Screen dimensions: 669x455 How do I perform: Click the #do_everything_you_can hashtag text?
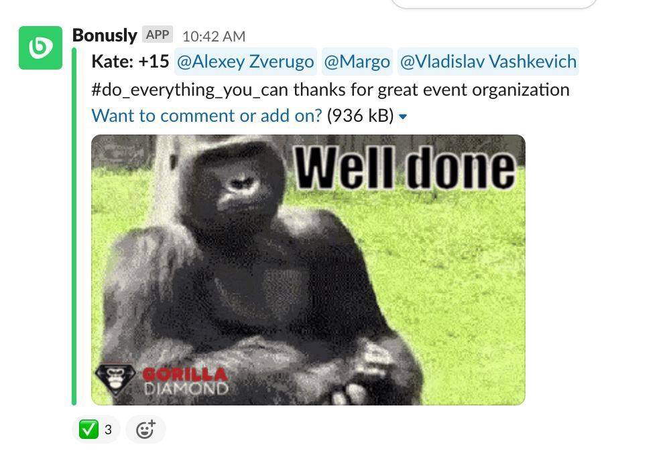click(190, 90)
